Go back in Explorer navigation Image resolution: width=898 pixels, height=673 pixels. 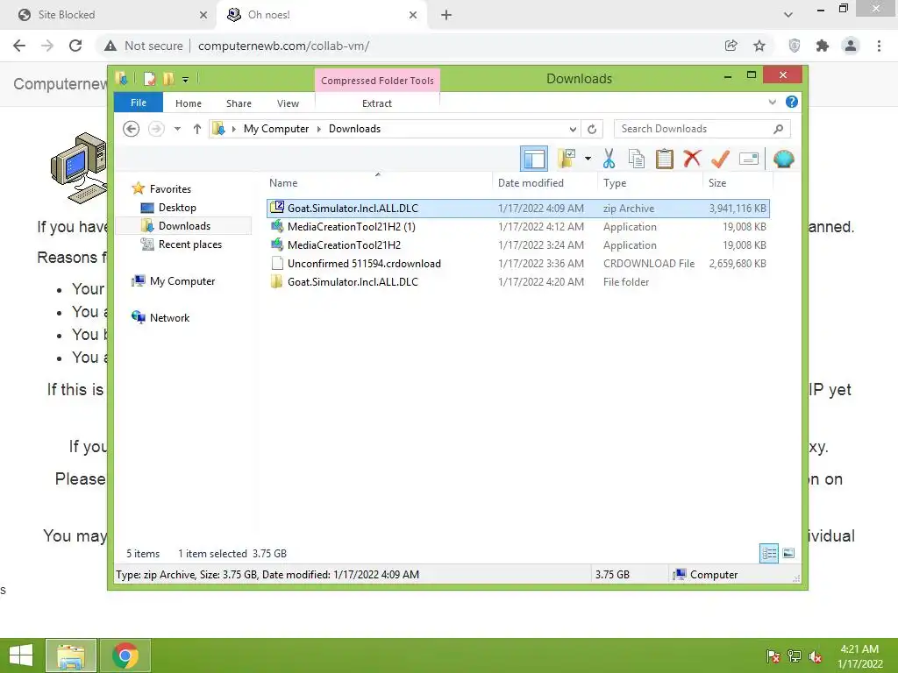[132, 129]
